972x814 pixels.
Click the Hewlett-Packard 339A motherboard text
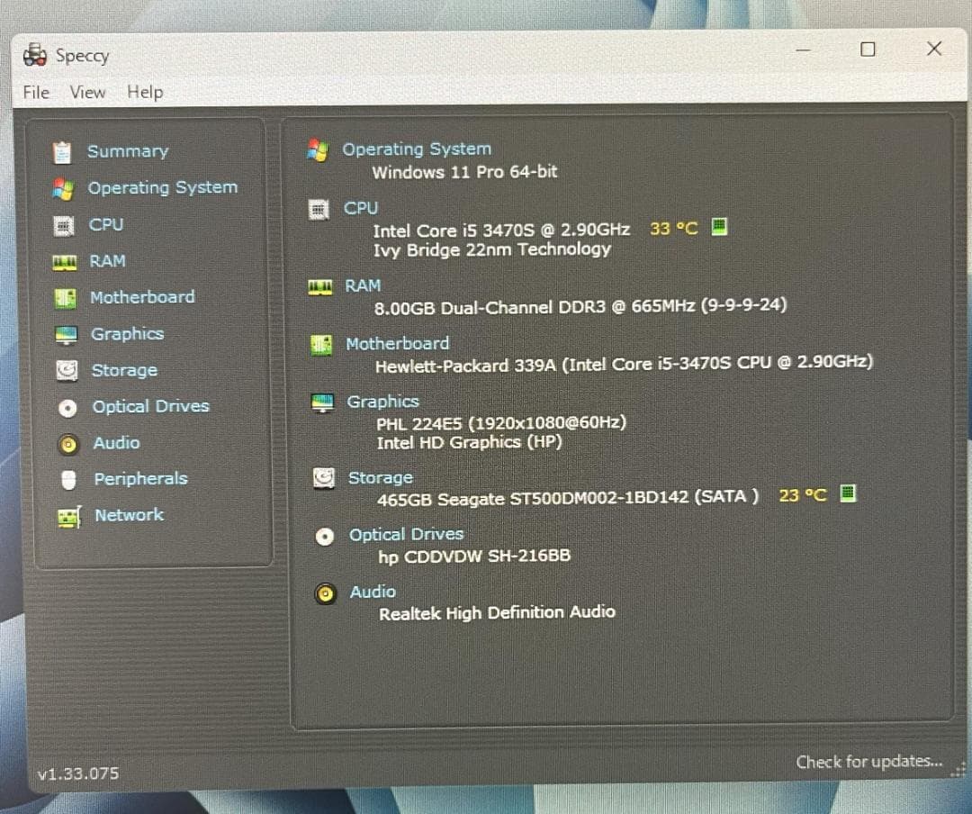click(625, 364)
